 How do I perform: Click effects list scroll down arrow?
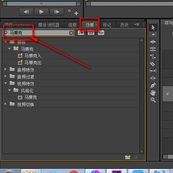[142, 152]
